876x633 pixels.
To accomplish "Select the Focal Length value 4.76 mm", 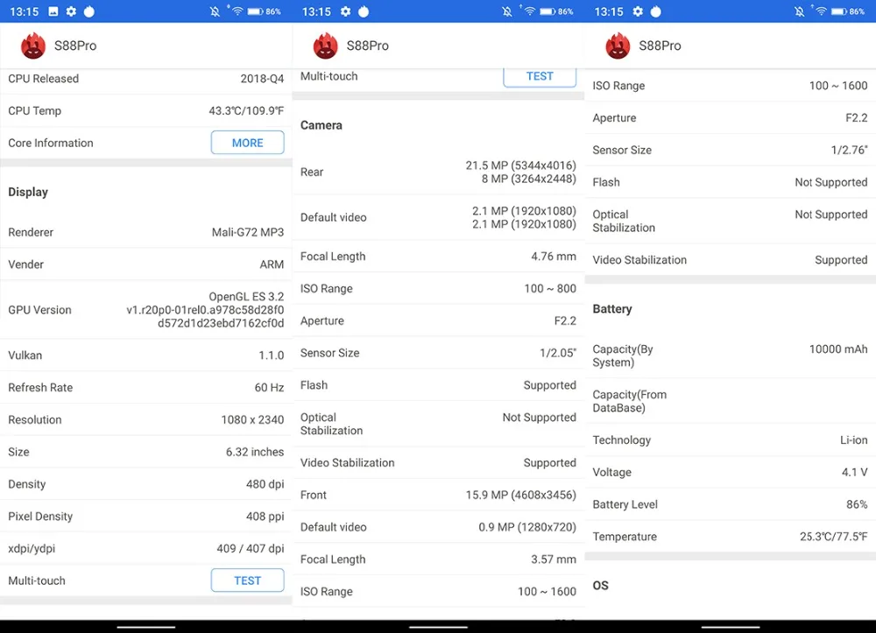I will [x=554, y=257].
